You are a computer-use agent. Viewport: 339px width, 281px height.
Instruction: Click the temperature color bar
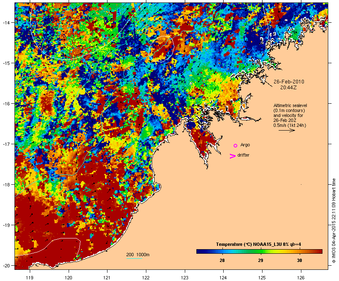[x=259, y=251]
